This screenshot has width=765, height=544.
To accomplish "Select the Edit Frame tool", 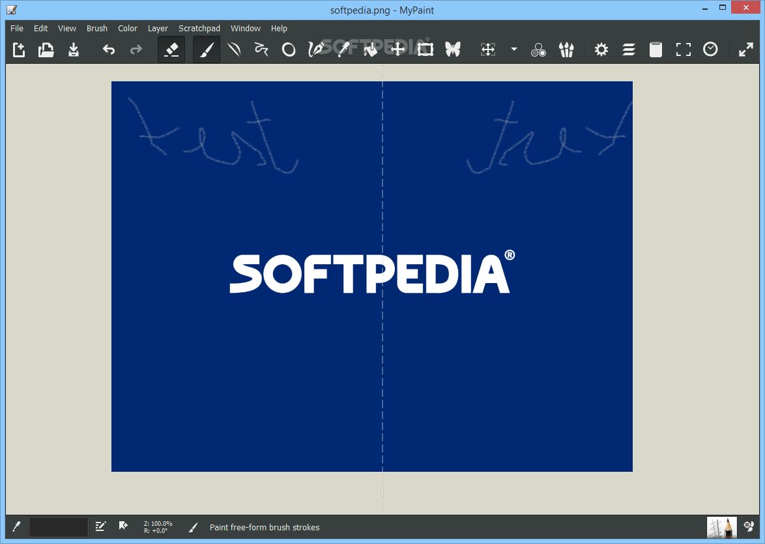I will (426, 49).
